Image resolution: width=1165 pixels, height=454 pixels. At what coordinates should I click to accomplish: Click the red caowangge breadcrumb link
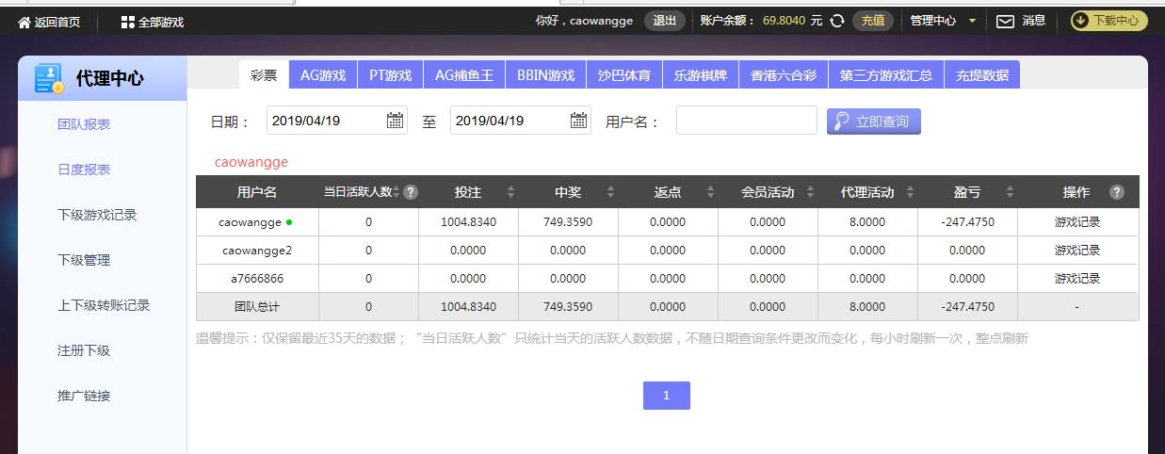(251, 162)
